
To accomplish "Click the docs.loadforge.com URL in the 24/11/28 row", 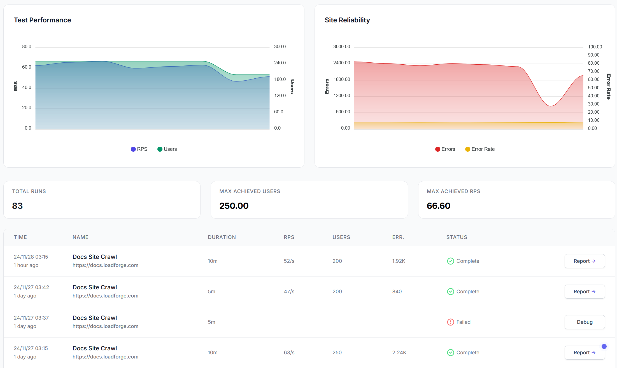I will [105, 265].
